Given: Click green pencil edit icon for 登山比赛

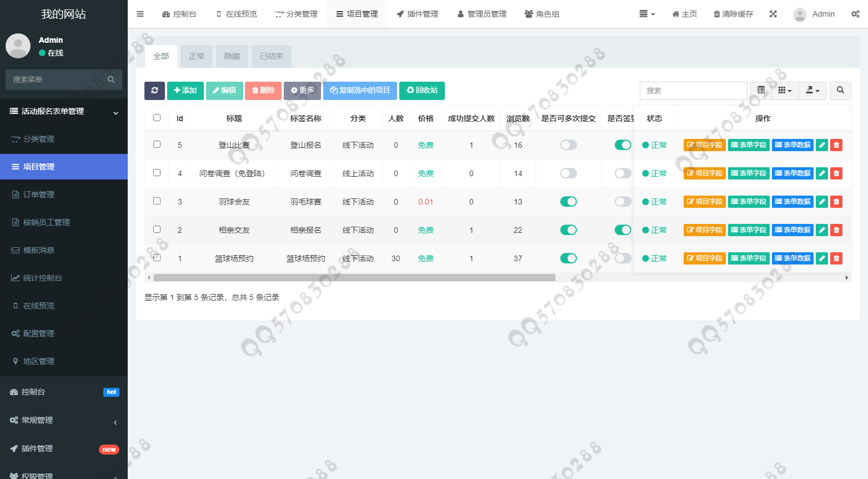Looking at the screenshot, I should (822, 145).
